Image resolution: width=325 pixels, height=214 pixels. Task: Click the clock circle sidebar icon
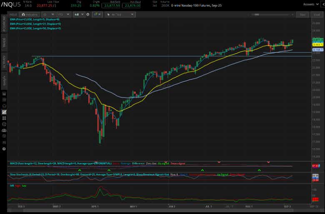tap(4, 124)
